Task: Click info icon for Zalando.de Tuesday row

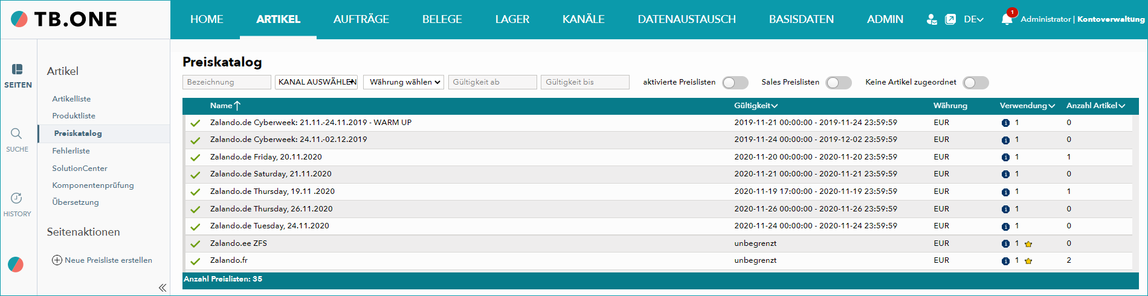Action: click(x=1005, y=227)
